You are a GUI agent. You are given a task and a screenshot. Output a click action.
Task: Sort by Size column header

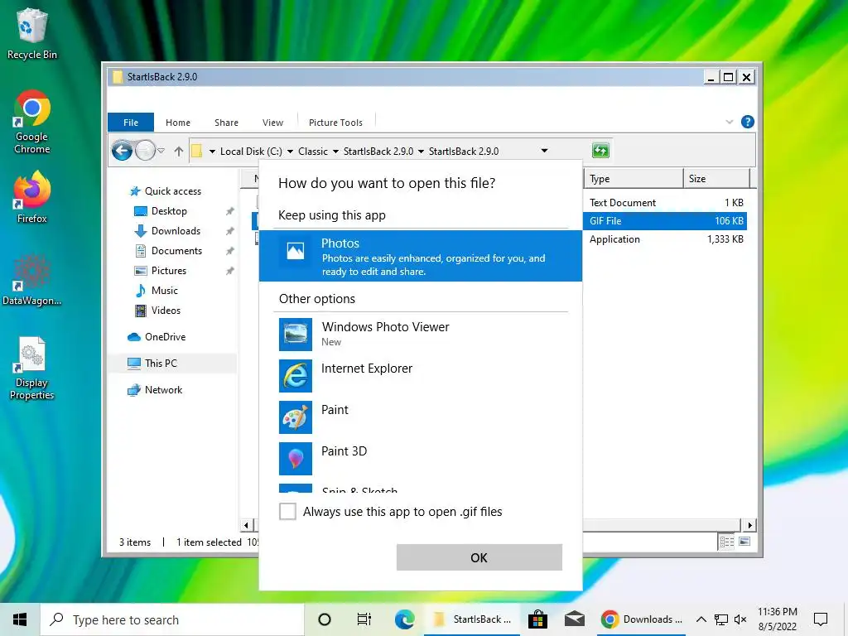pyautogui.click(x=716, y=179)
